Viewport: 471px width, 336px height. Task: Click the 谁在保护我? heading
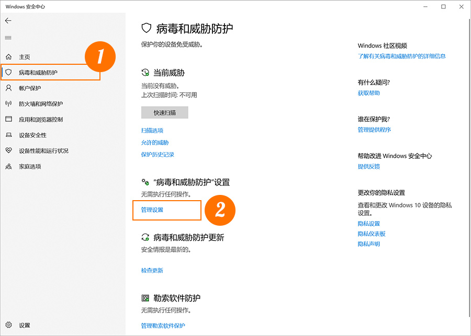(x=374, y=119)
